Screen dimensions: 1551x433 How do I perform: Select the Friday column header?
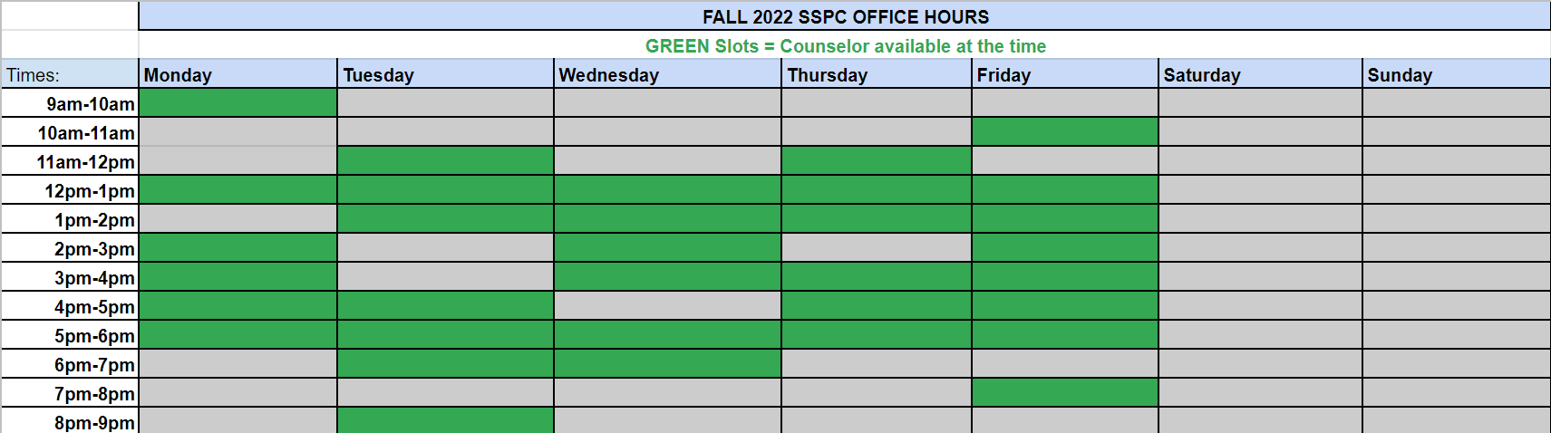[1064, 74]
